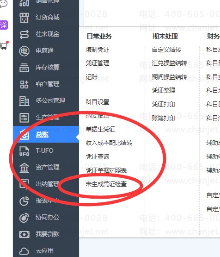220x257 pixels.
Task: Select the 多公司管理 building icon
Action: tap(24, 101)
